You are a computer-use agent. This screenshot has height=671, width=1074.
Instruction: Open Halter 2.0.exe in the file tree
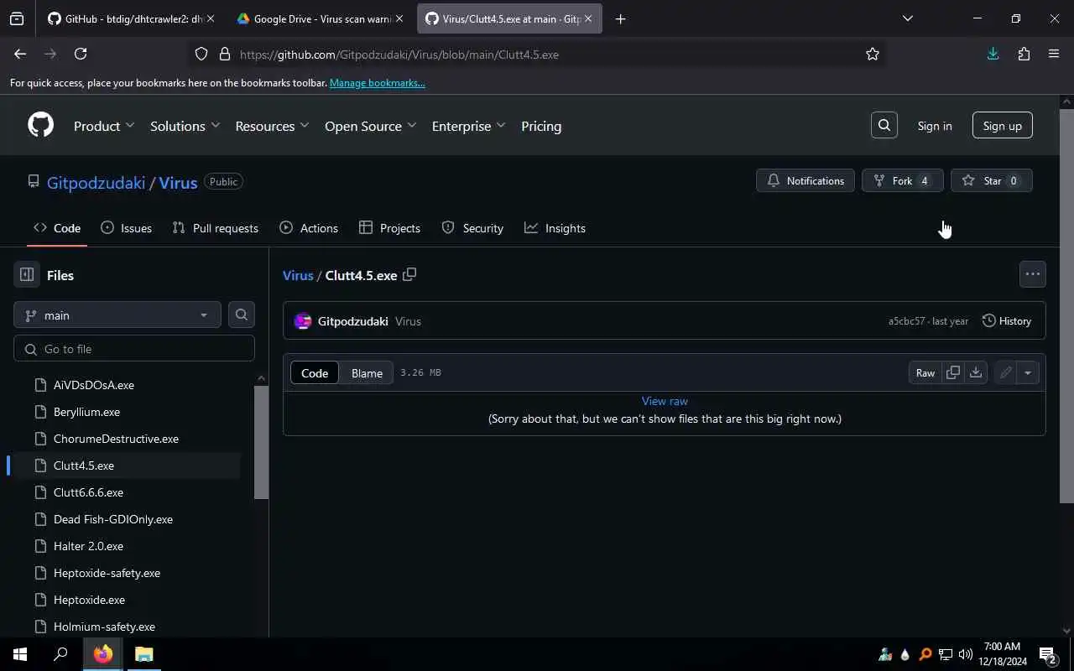(x=88, y=546)
